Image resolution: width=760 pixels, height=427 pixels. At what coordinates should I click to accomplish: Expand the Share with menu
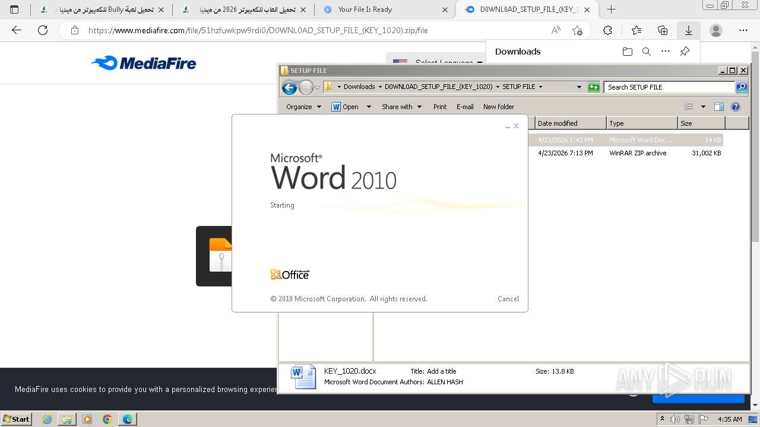coord(402,107)
